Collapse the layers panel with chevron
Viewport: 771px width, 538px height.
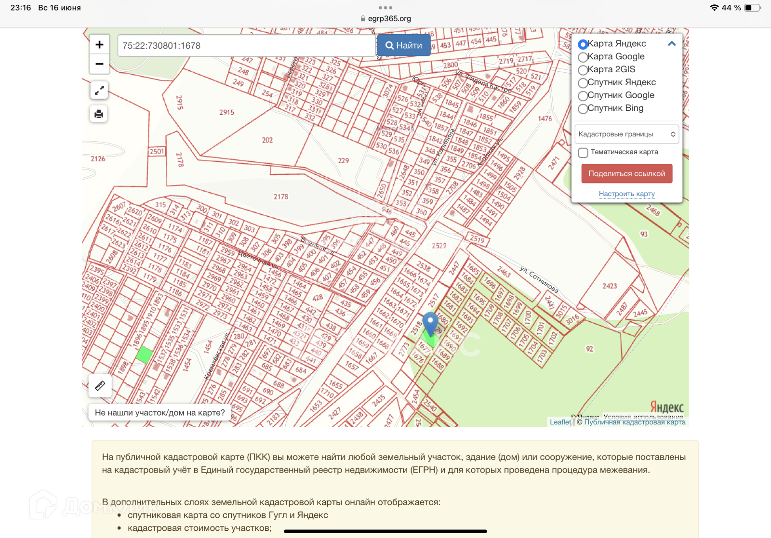(x=672, y=44)
